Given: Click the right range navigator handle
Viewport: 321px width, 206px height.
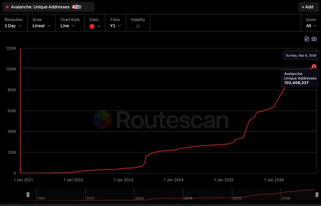Looking at the screenshot, I should [x=317, y=195].
